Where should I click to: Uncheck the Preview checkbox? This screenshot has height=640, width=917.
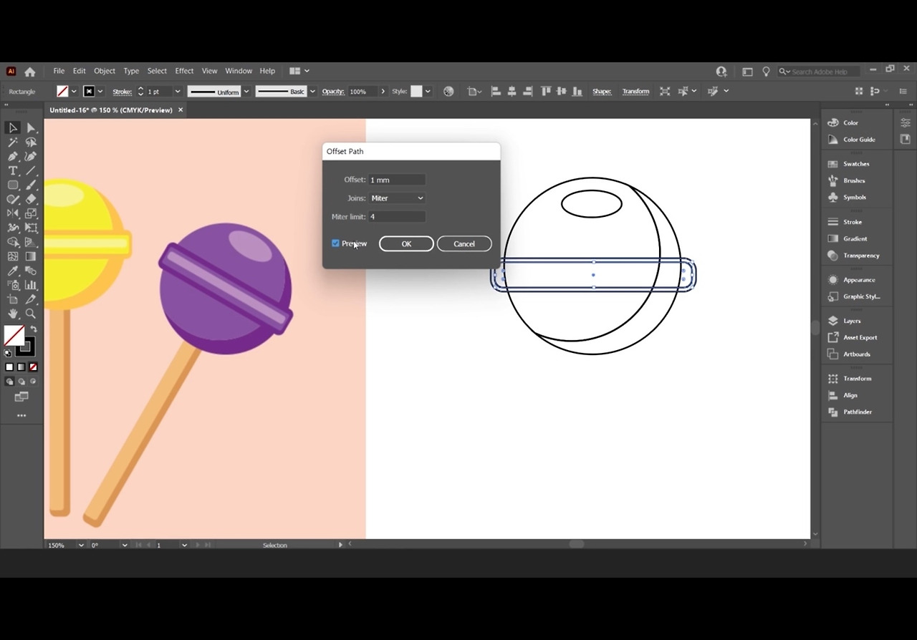pyautogui.click(x=335, y=243)
